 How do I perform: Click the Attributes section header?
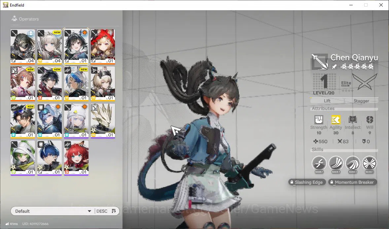[x=323, y=108]
